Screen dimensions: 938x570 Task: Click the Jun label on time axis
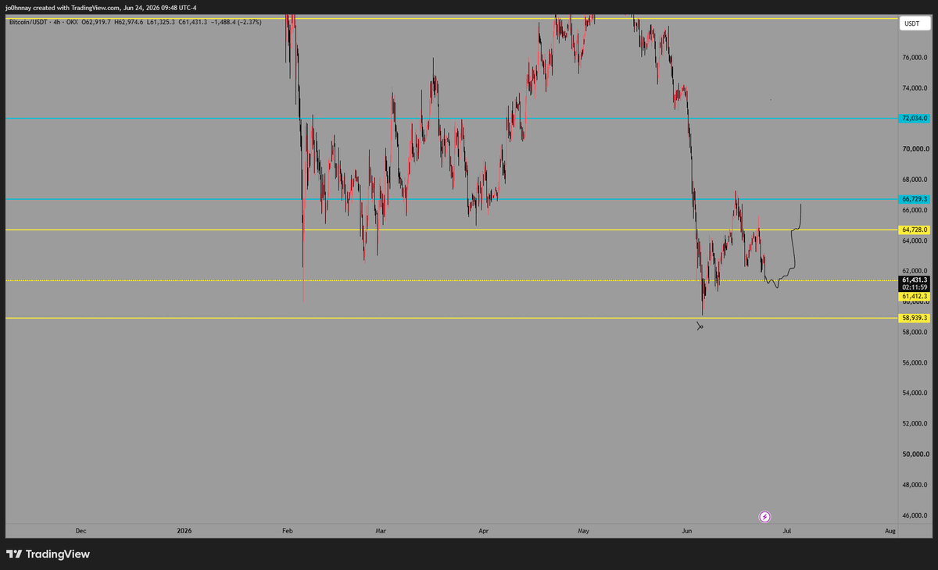pyautogui.click(x=686, y=531)
